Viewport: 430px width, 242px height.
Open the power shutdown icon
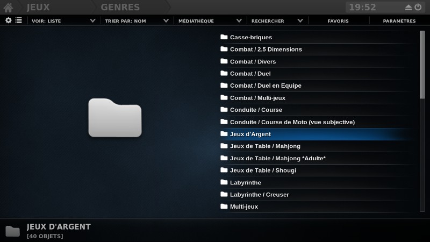(x=418, y=7)
